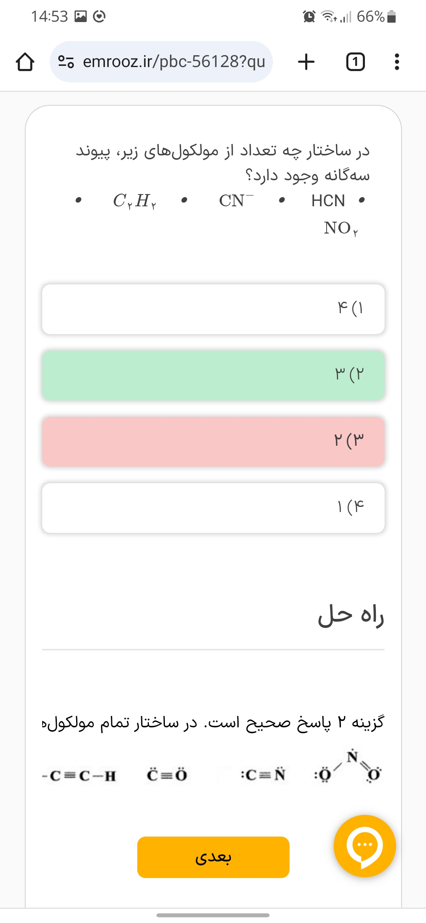Image resolution: width=426 pixels, height=923 pixels.
Task: Tap the browser home icon
Action: (25, 62)
